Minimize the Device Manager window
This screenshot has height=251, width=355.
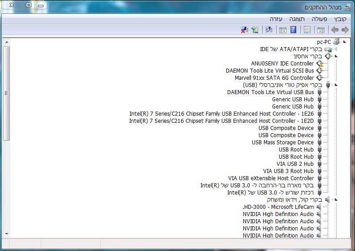pyautogui.click(x=41, y=5)
